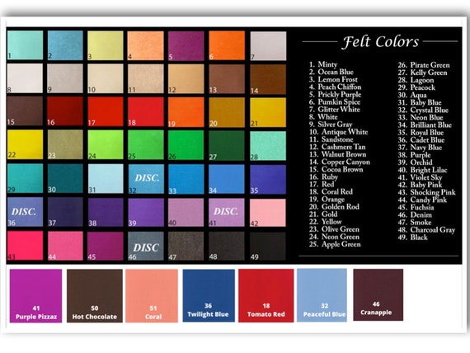Click the '46. Denim' legend entry
The width and height of the screenshot is (470, 353).
(x=415, y=215)
